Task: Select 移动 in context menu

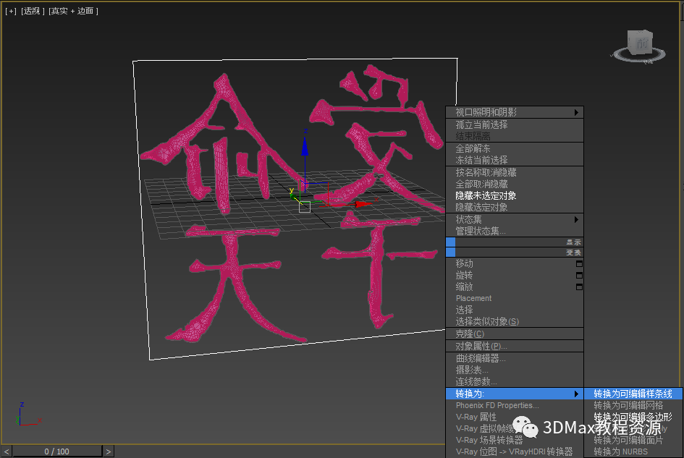Action: [x=464, y=264]
